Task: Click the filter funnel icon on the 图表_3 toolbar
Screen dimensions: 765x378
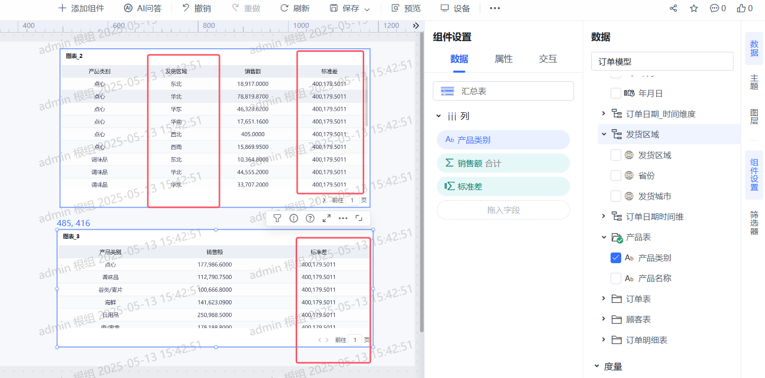Action: click(x=277, y=218)
